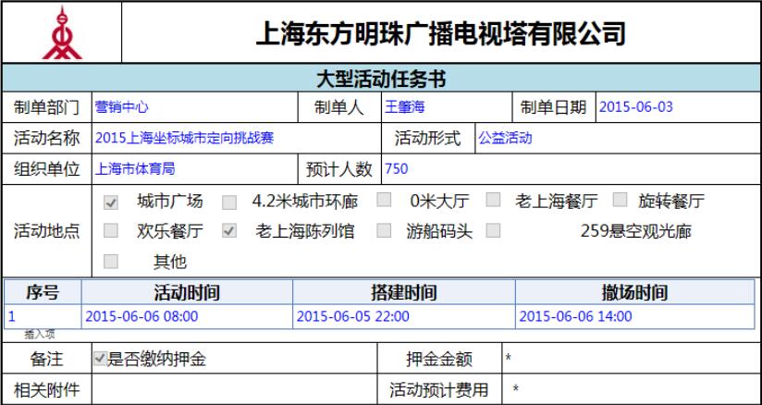Click the 插入项 insert row link
This screenshot has width=762, height=405.
pyautogui.click(x=40, y=335)
